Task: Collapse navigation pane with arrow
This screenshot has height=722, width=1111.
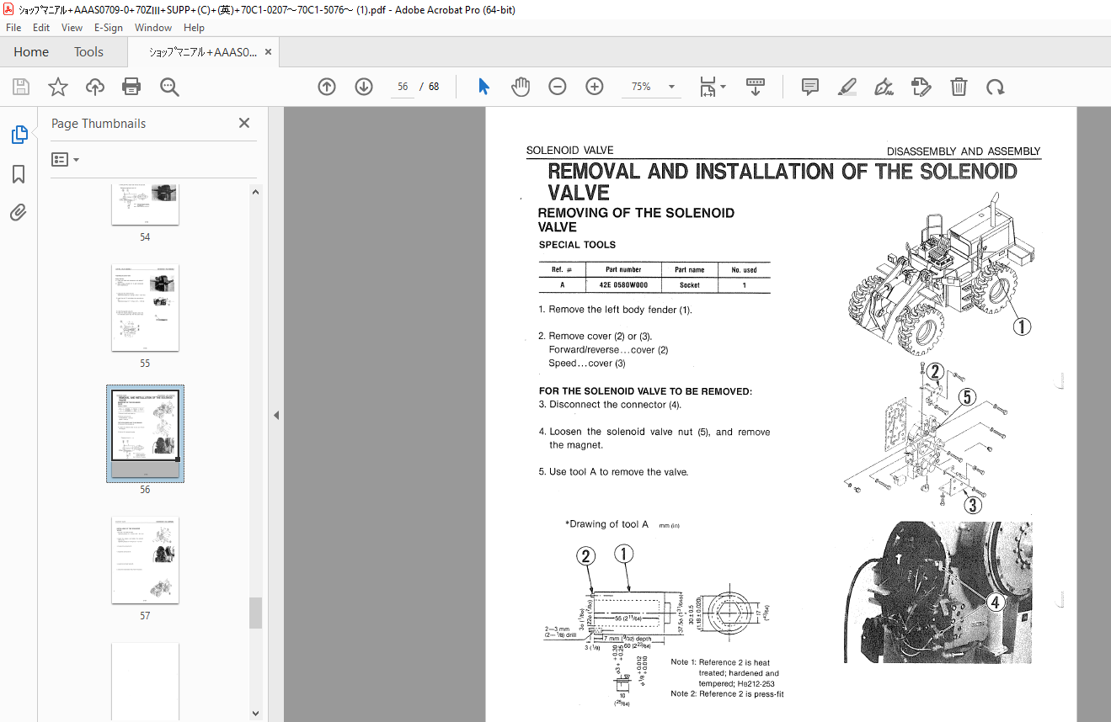Action: pyautogui.click(x=275, y=415)
